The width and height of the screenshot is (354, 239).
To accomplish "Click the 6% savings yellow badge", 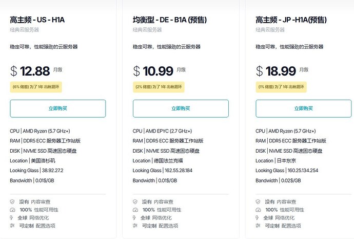I will coord(36,87).
